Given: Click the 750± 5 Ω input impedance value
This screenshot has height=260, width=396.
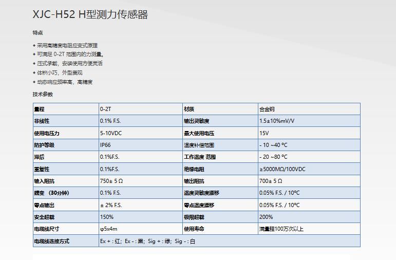Looking at the screenshot, I should (111, 181).
